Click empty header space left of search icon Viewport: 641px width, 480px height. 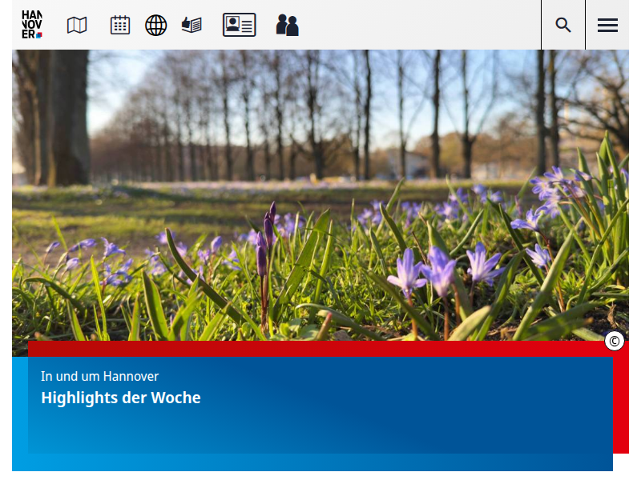pos(417,25)
